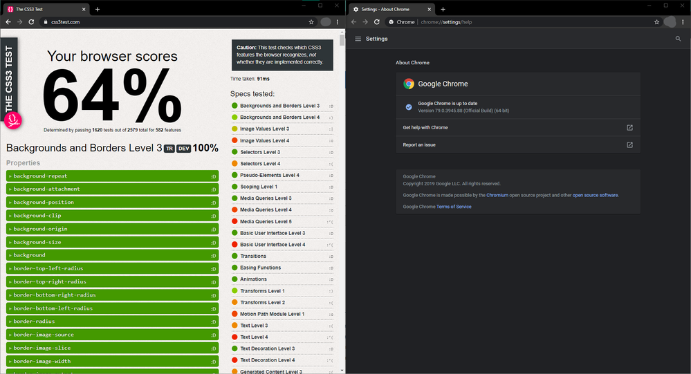The height and width of the screenshot is (374, 691).
Task: Close the Settings - About Chrome tab
Action: coord(430,9)
